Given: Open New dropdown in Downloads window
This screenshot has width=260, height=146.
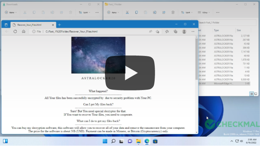Looking at the screenshot, I should click(x=11, y=12).
